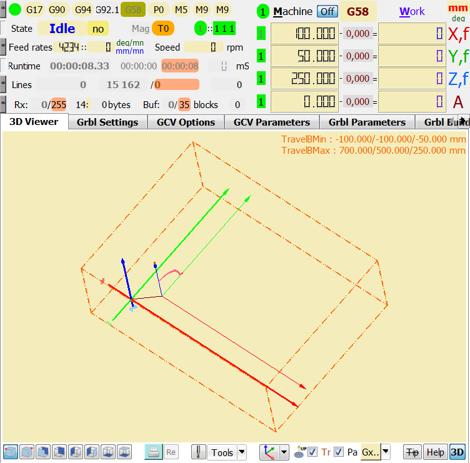The image size is (470, 463).
Task: Toggle the checkbox left of State
Action: coord(3,28)
